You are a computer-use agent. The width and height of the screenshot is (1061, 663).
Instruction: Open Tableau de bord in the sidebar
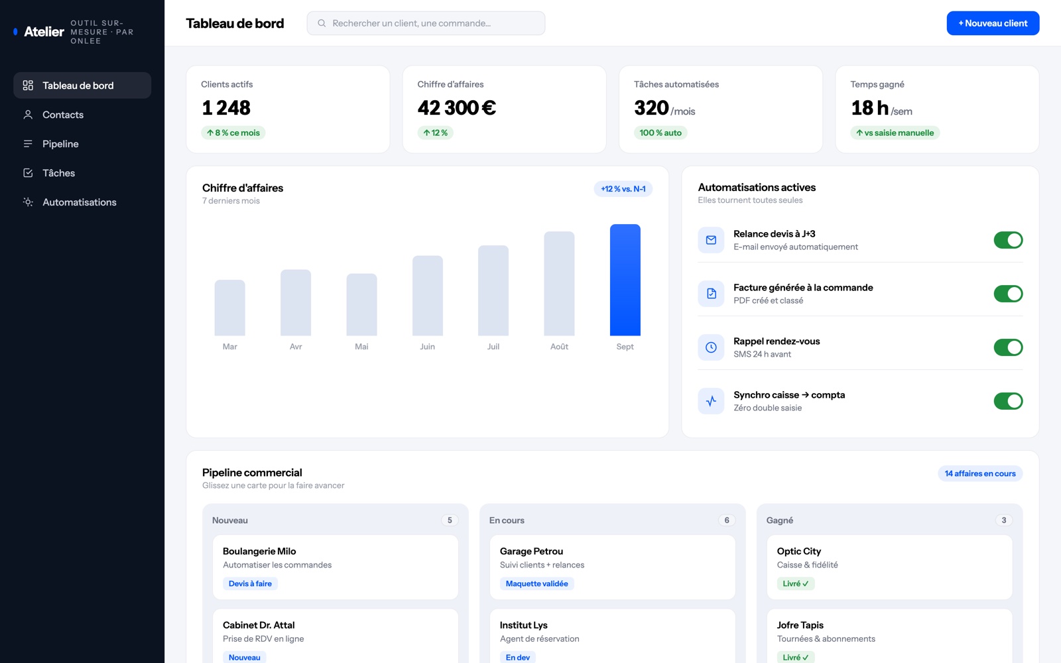[x=82, y=86]
